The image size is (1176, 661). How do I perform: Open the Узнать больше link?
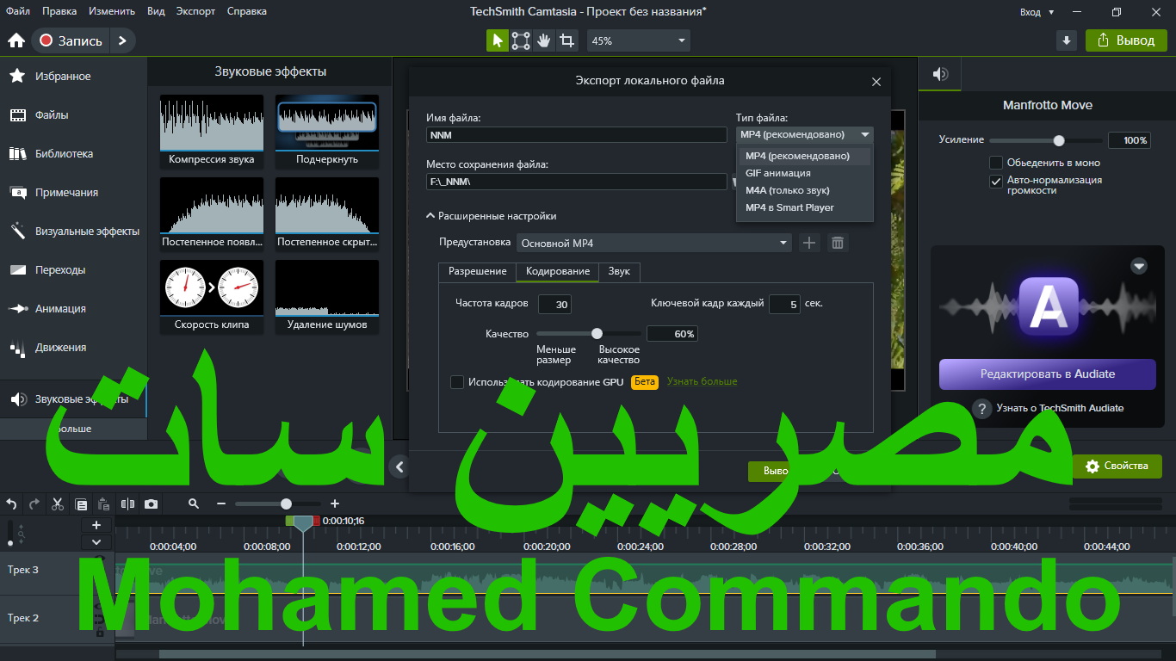702,381
